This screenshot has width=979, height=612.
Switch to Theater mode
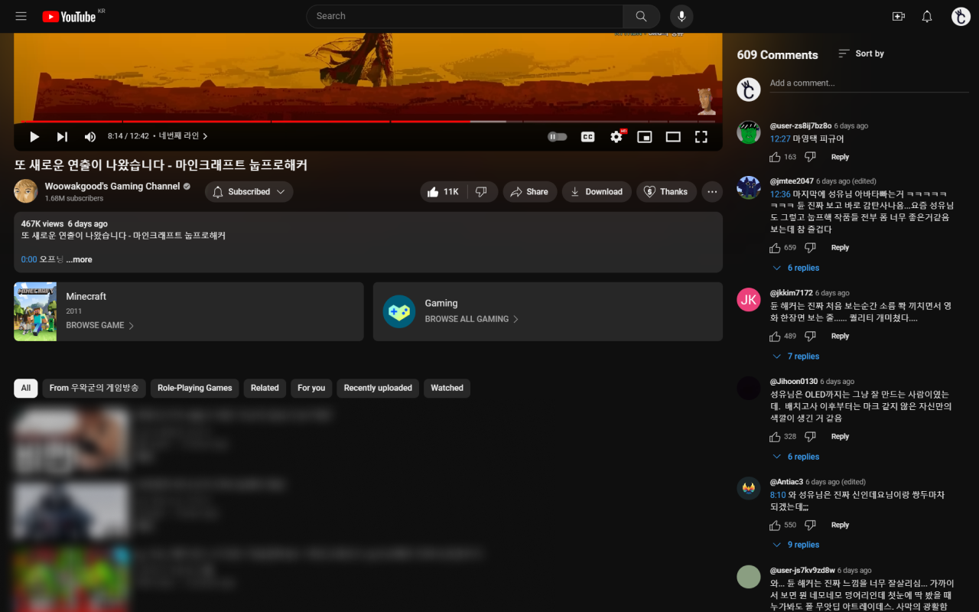coord(672,136)
